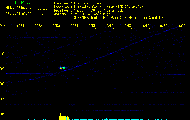190x120 pixels.
Task: Click the gray frequency range bar at left
Action: pos(6,54)
